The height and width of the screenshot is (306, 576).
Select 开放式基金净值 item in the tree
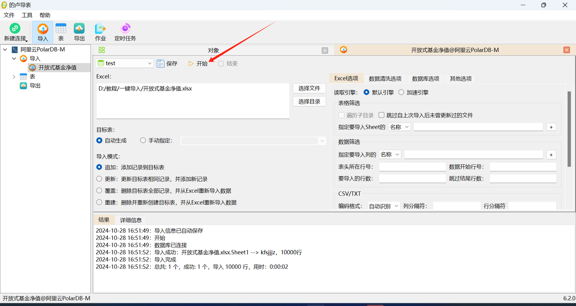[x=57, y=67]
